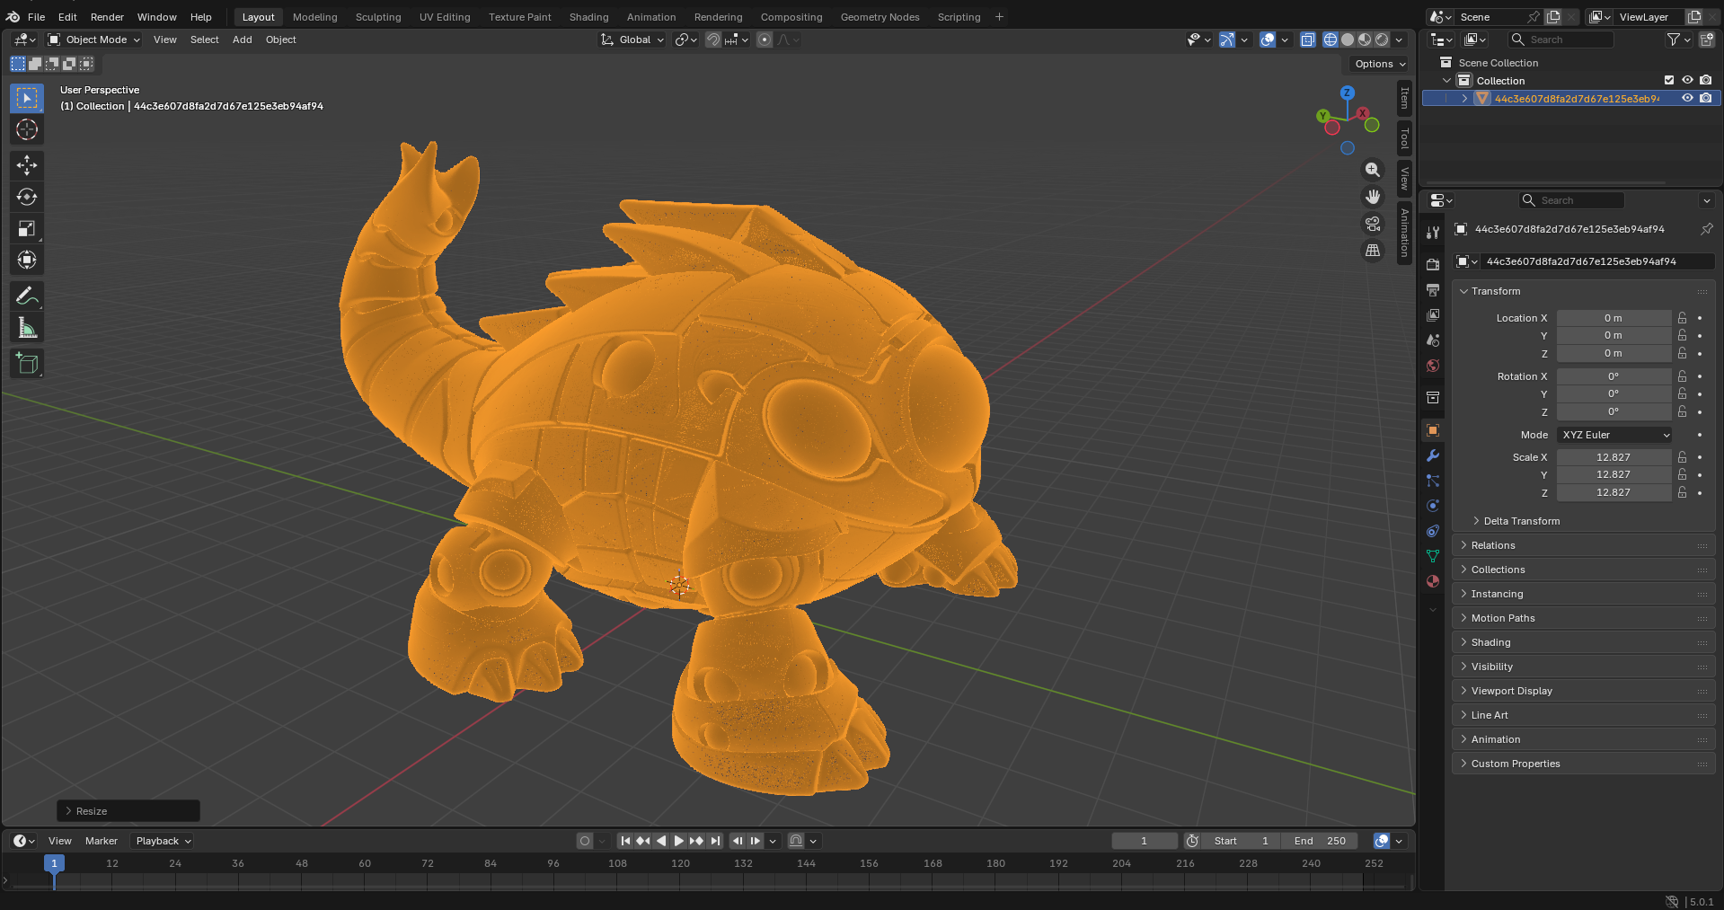Screen dimensions: 1724x910
Task: Select the Rotate tool
Action: 27,197
